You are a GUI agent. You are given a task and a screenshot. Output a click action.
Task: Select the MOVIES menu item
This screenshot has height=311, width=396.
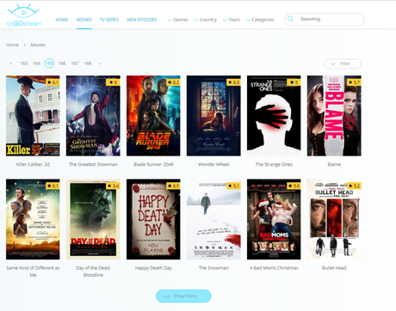coord(84,20)
